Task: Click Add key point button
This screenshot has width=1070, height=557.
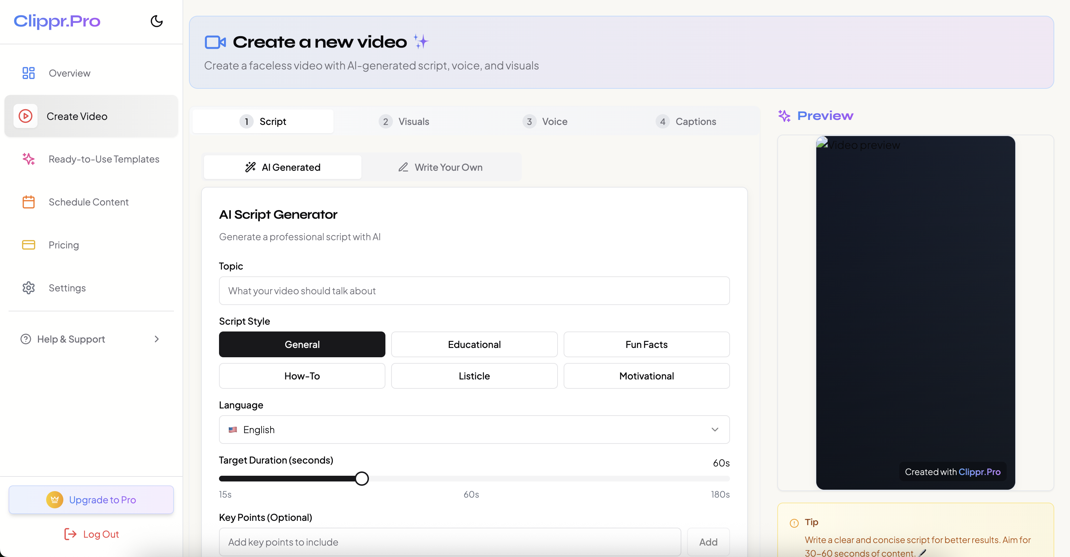Action: pos(708,542)
